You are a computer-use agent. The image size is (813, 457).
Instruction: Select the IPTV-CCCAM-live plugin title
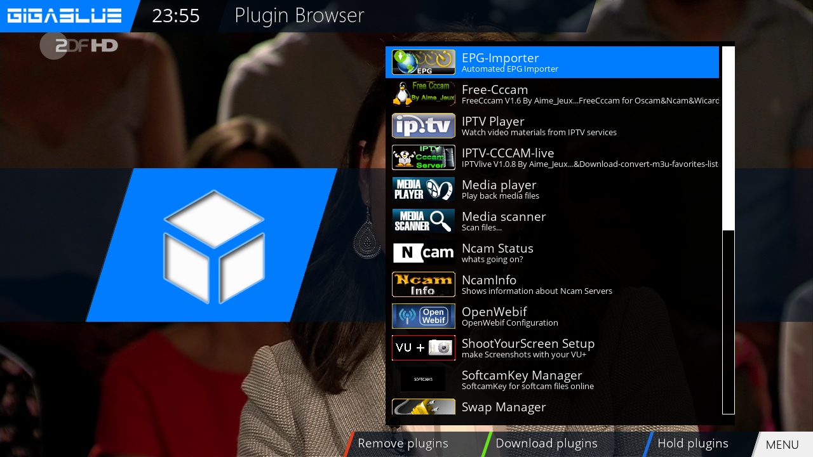tap(508, 153)
